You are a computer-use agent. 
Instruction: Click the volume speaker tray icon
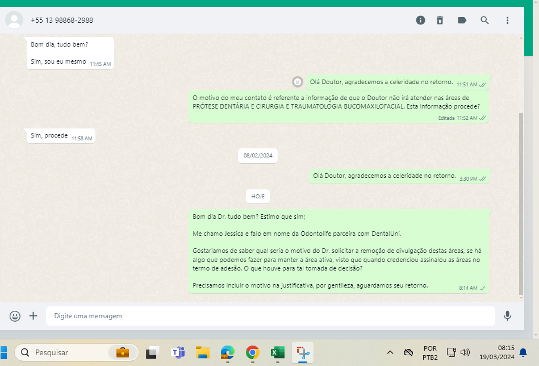tap(465, 352)
